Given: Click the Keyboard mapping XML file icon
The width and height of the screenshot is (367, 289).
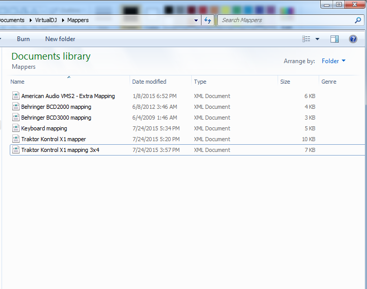Looking at the screenshot, I should [x=16, y=128].
